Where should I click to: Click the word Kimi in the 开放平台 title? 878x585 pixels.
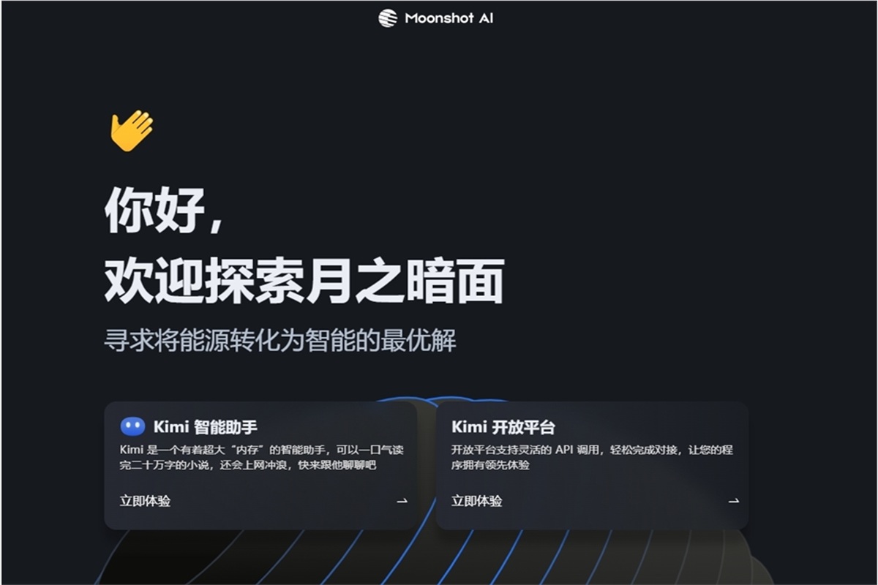tap(469, 427)
